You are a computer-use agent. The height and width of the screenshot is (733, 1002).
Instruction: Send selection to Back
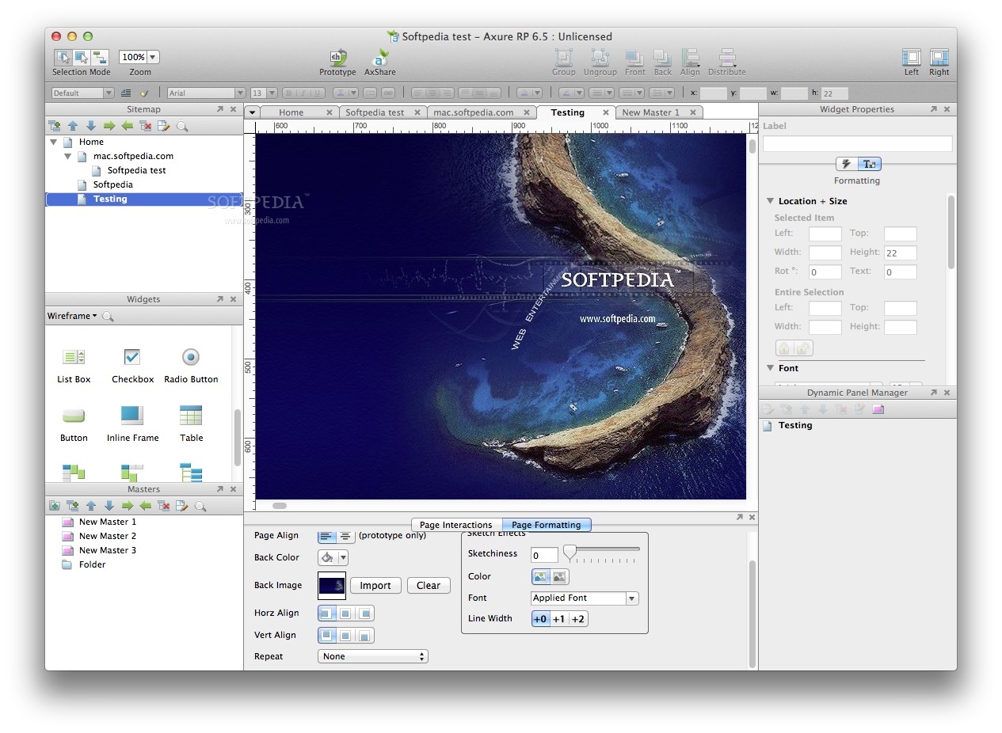click(x=662, y=63)
